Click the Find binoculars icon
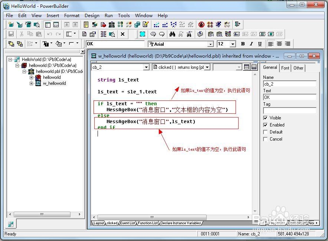328x241 pixels. coord(172,34)
